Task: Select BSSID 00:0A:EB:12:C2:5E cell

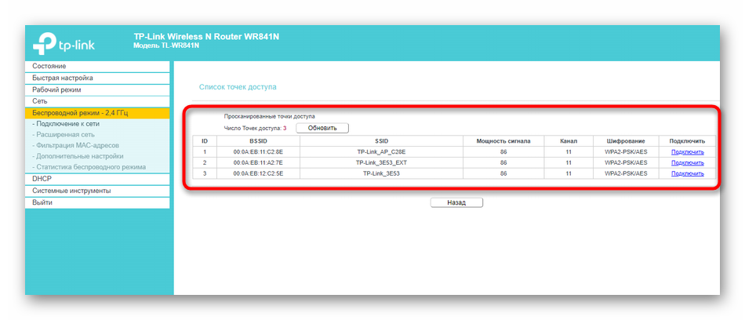Action: pos(259,173)
